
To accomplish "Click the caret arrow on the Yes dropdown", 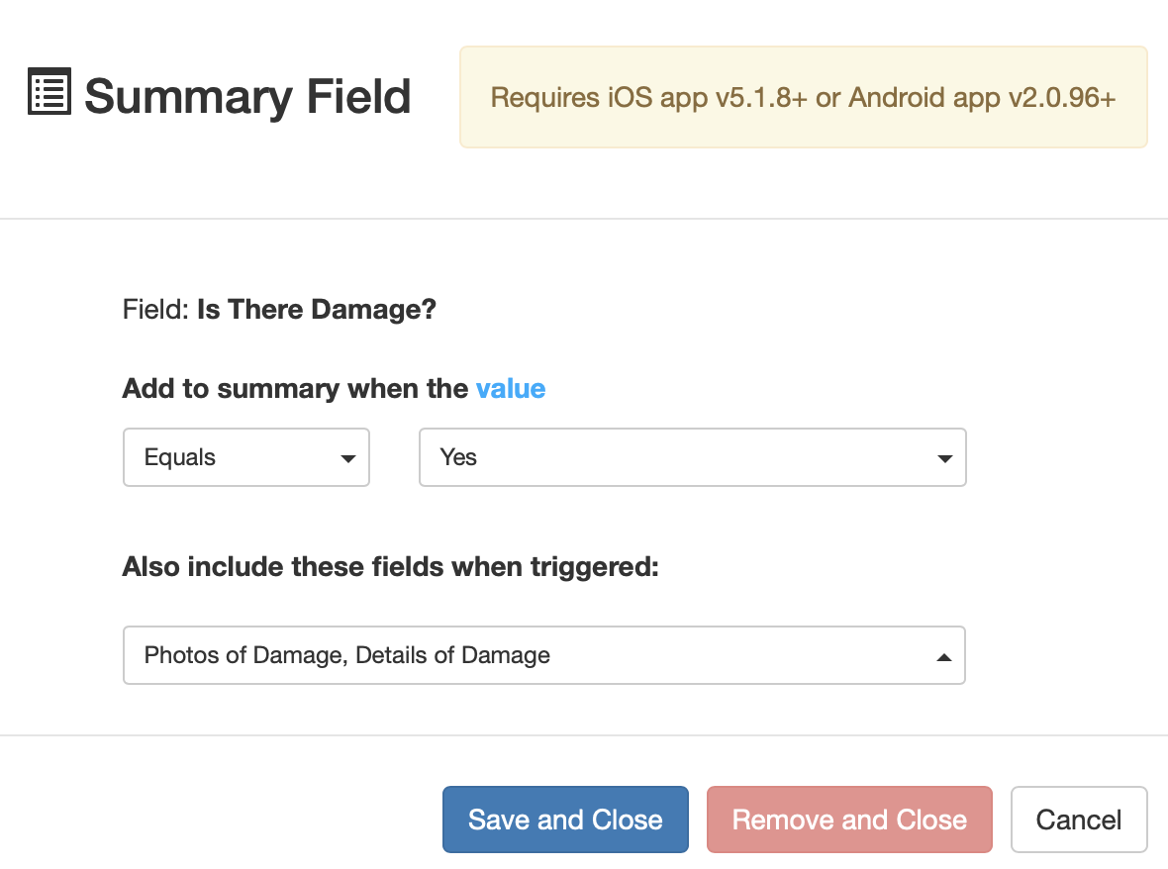I will click(x=944, y=458).
